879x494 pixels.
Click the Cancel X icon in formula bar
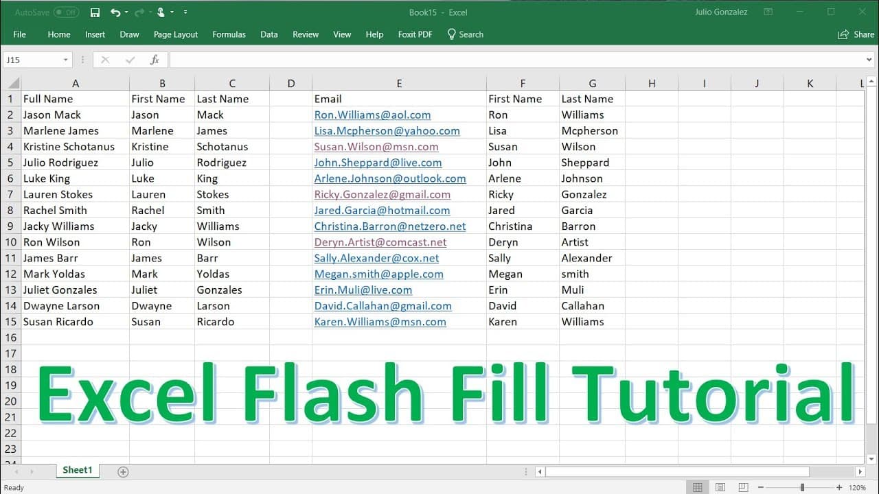[x=105, y=60]
